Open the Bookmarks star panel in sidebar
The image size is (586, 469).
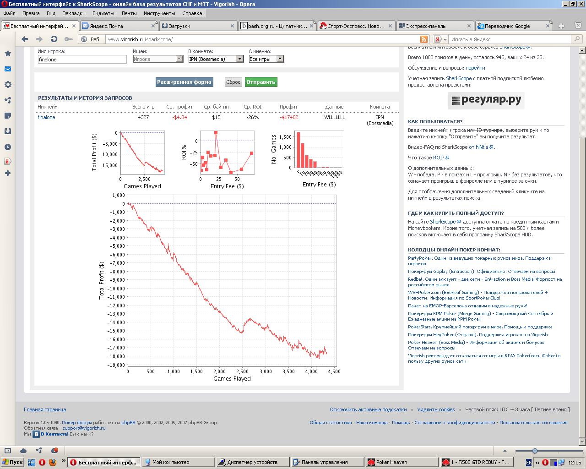(8, 54)
